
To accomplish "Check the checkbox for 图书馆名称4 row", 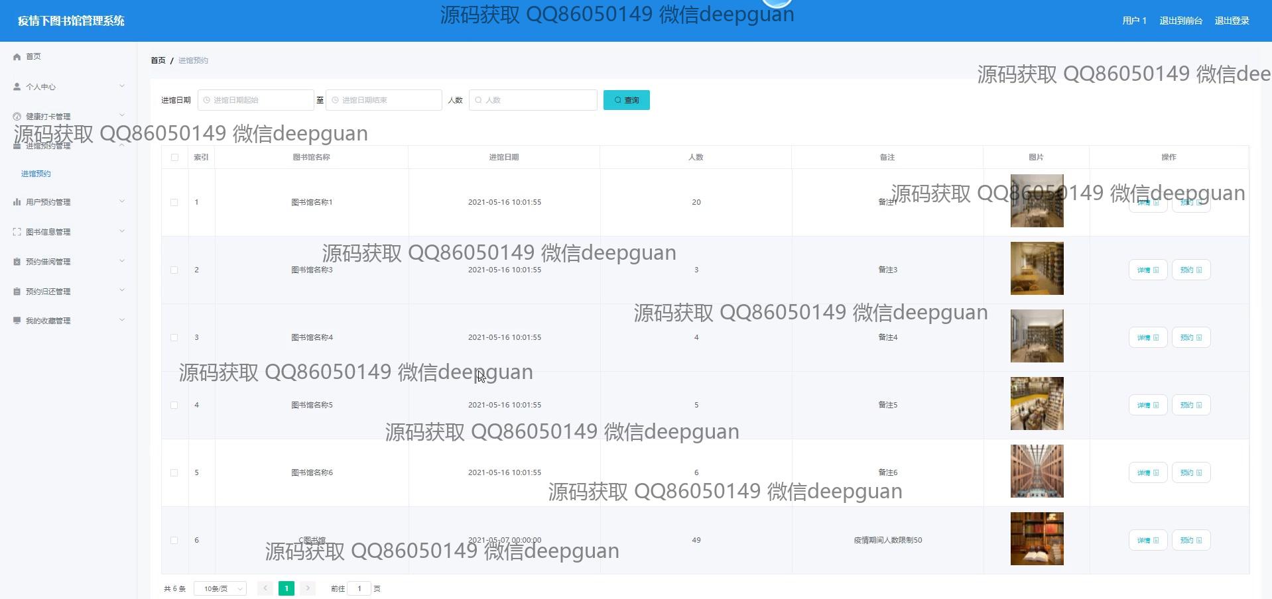I will [174, 338].
